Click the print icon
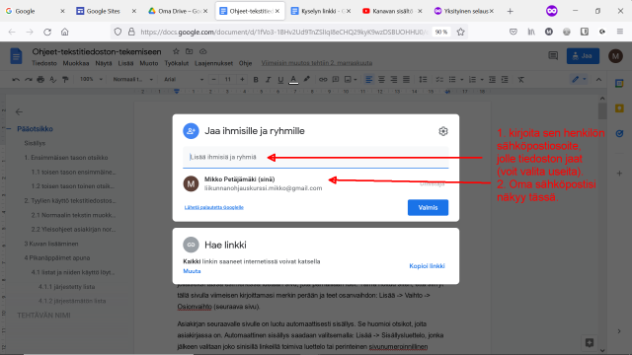The image size is (632, 355). pos(40,80)
